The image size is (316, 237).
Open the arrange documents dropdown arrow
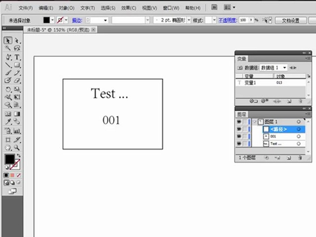tap(234, 8)
